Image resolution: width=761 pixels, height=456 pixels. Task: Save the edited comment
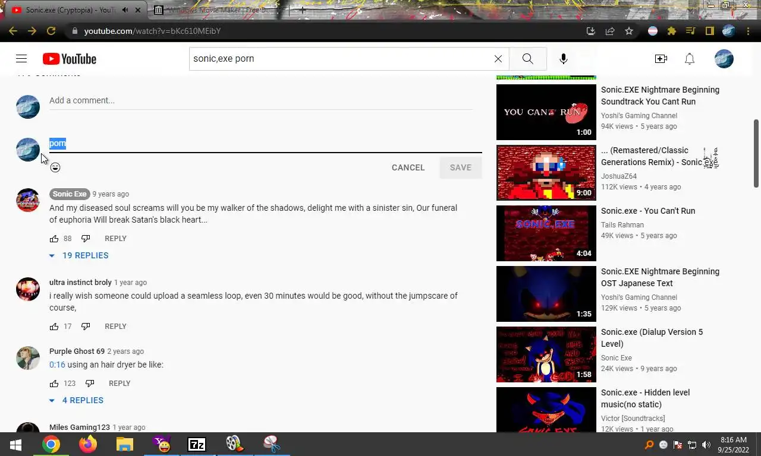coord(461,167)
